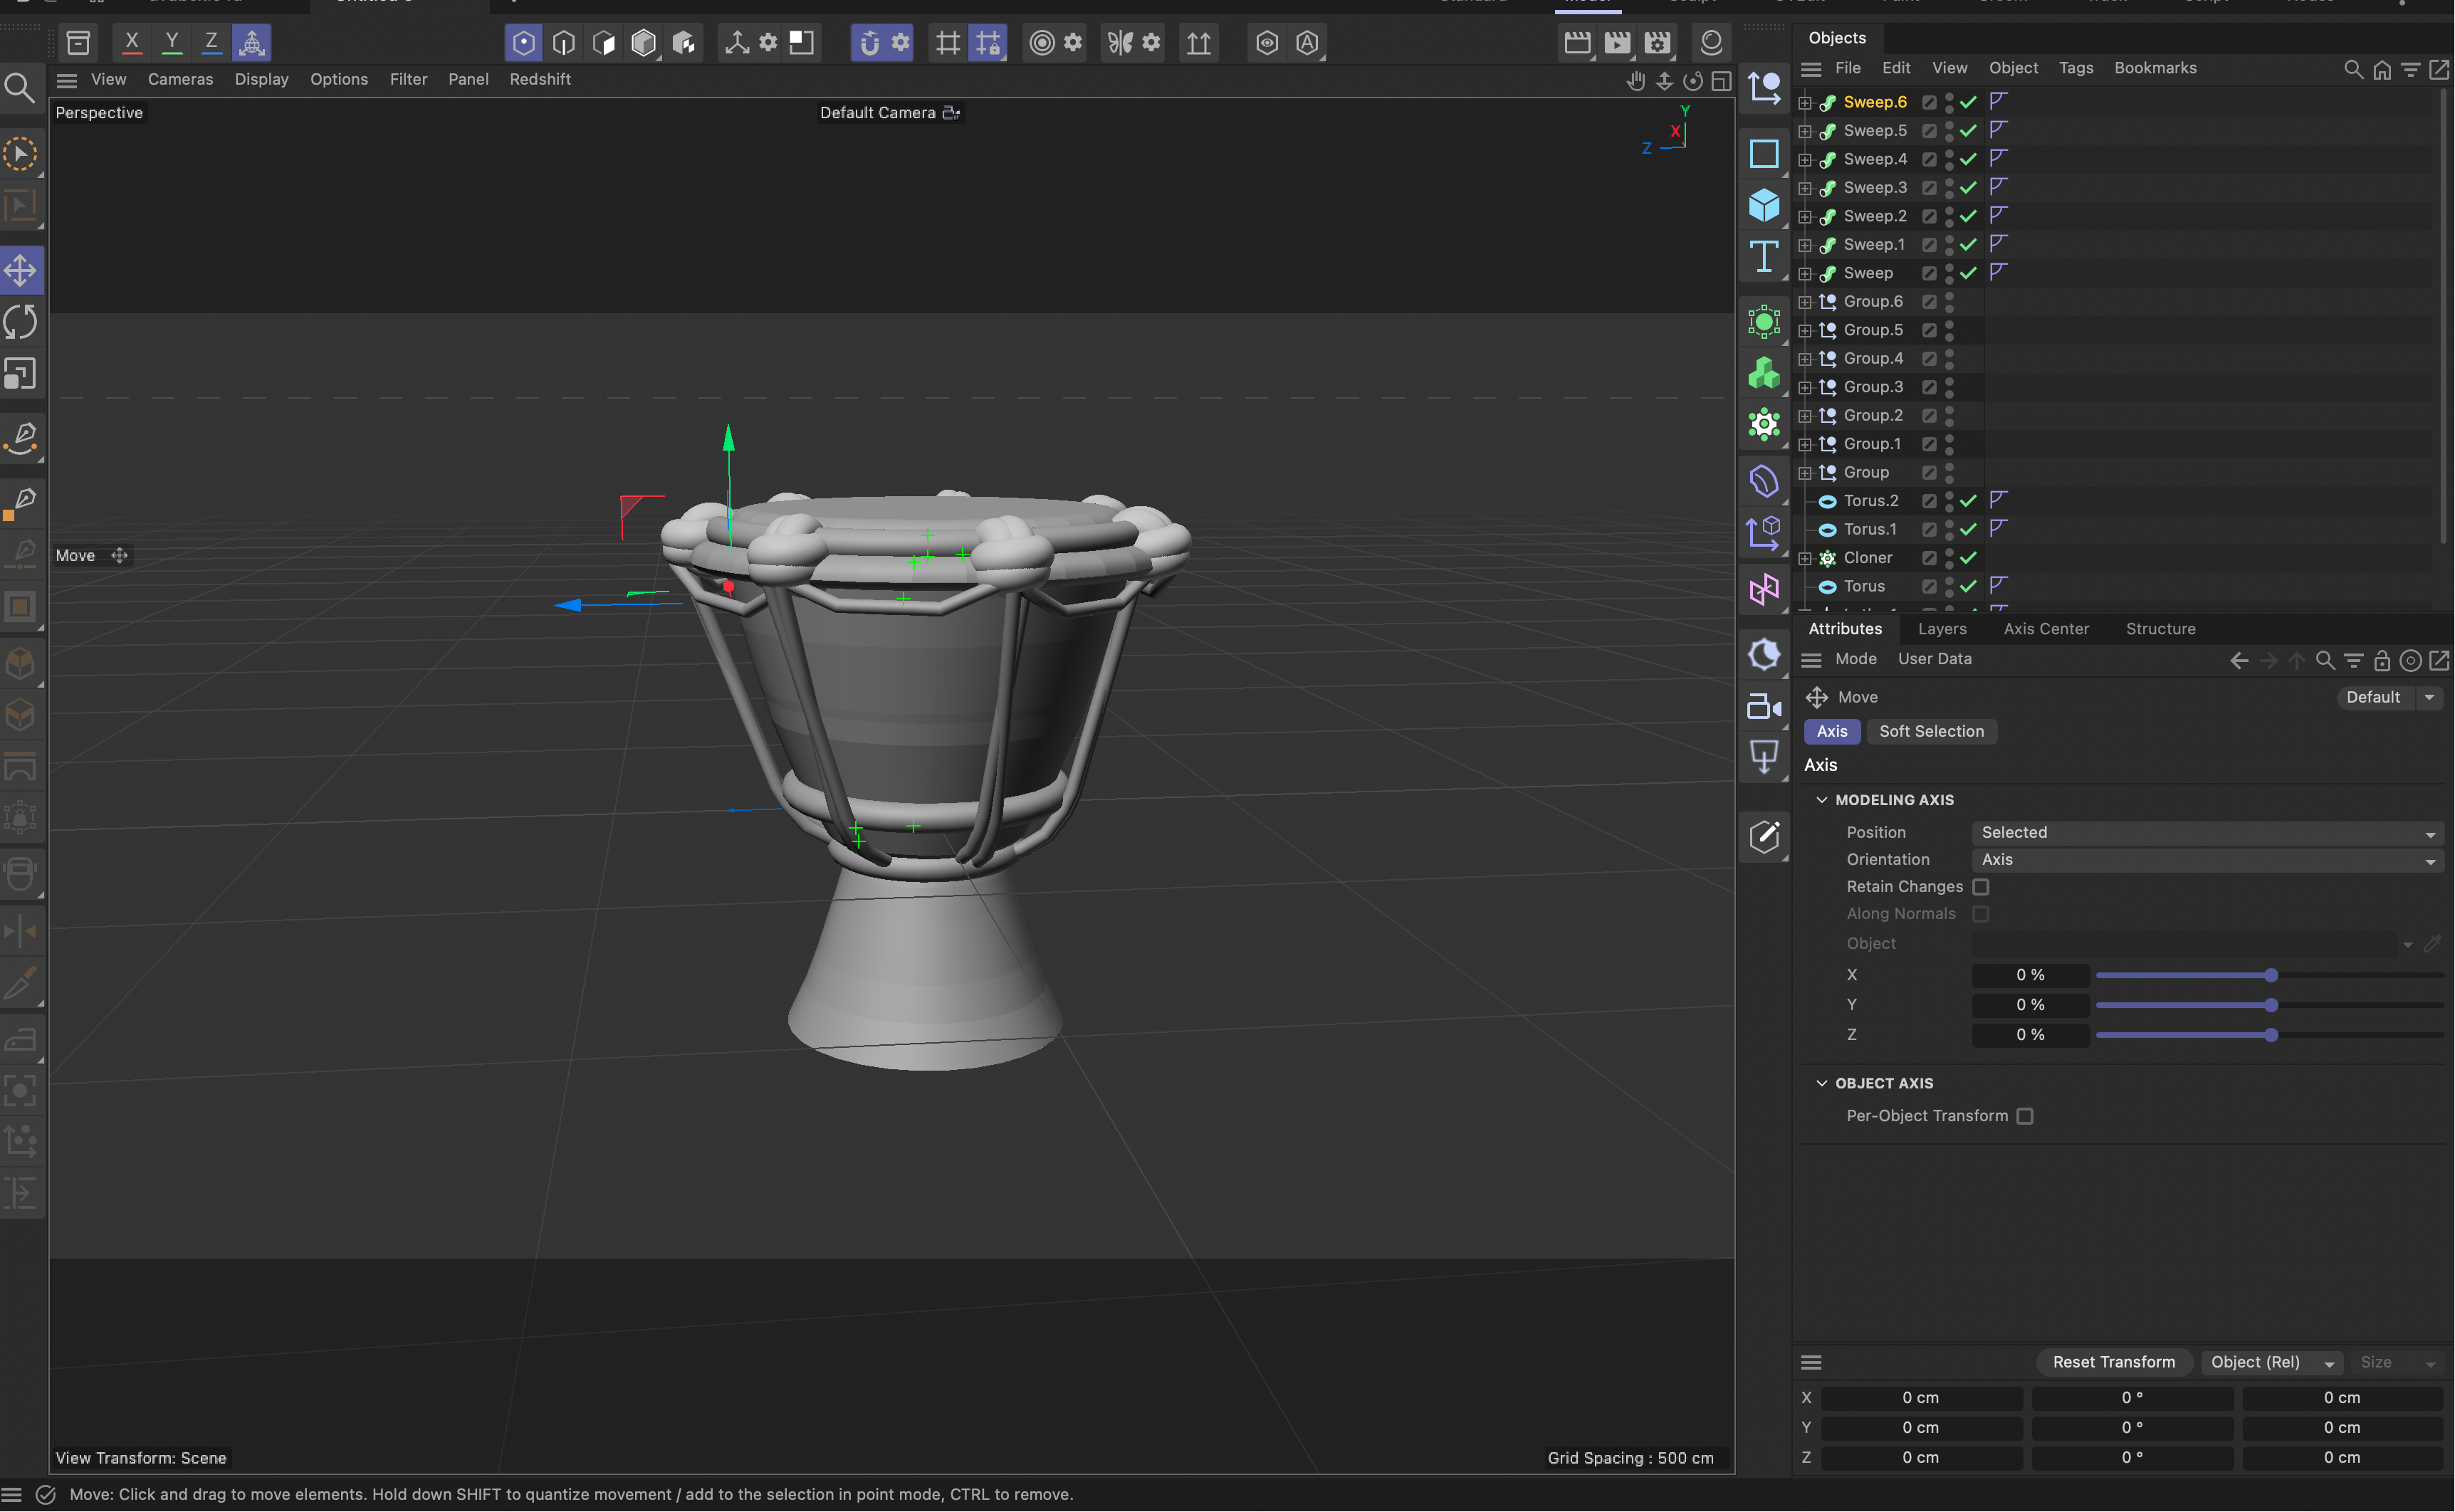The width and height of the screenshot is (2455, 1512).
Task: Click the X percentage slider handle
Action: [2271, 975]
